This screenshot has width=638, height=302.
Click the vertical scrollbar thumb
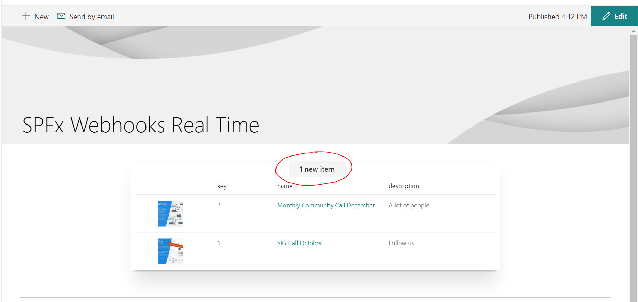point(634,165)
